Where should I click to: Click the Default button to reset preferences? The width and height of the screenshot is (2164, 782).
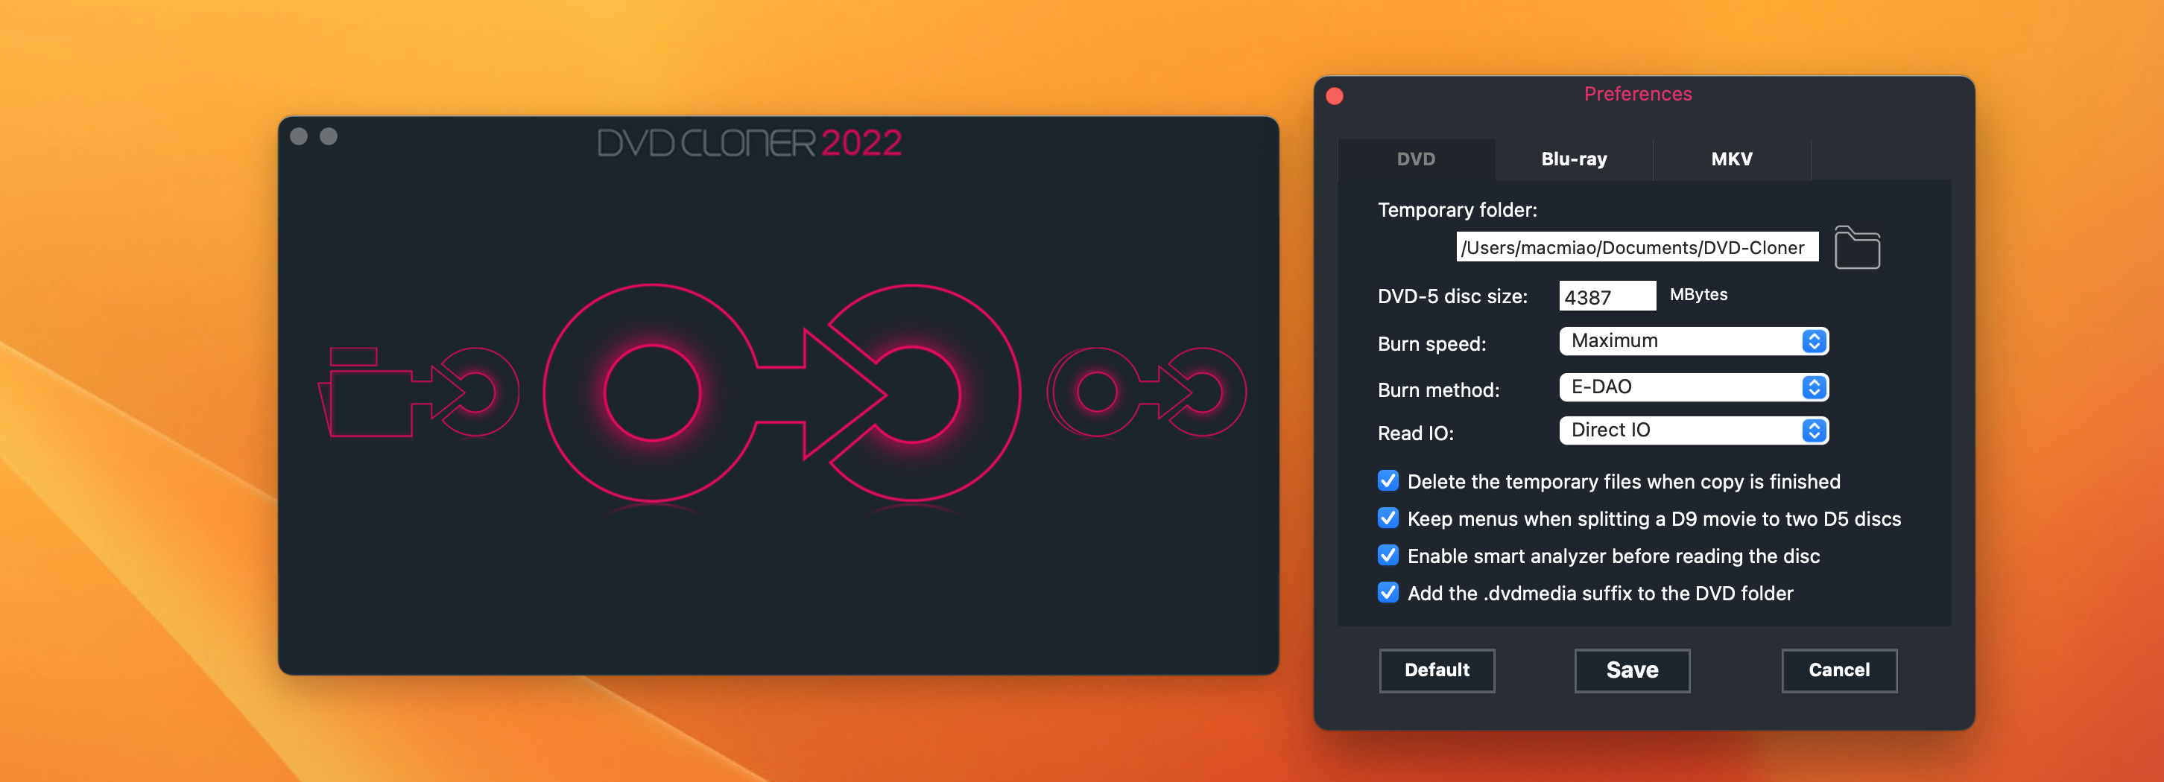point(1437,670)
